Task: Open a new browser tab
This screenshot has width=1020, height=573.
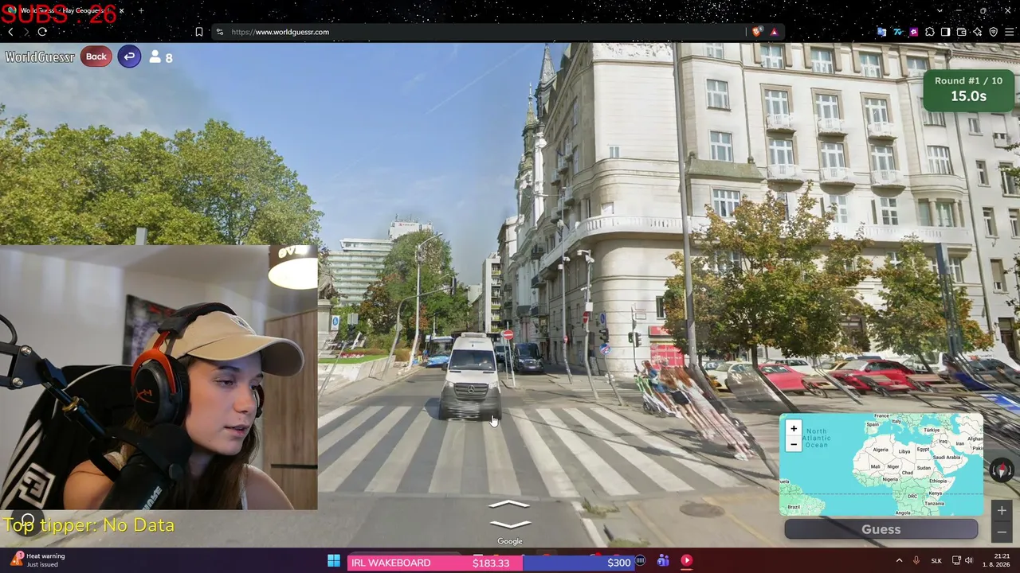Action: coord(141,10)
